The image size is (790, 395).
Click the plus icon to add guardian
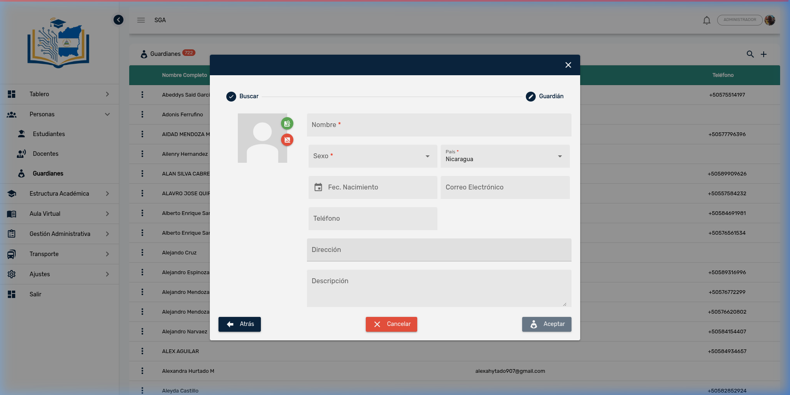(x=764, y=54)
